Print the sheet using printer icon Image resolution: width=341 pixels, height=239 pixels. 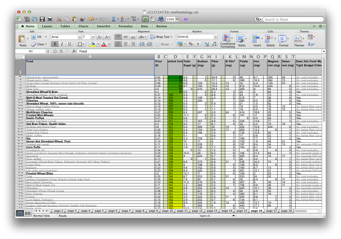[x=50, y=19]
